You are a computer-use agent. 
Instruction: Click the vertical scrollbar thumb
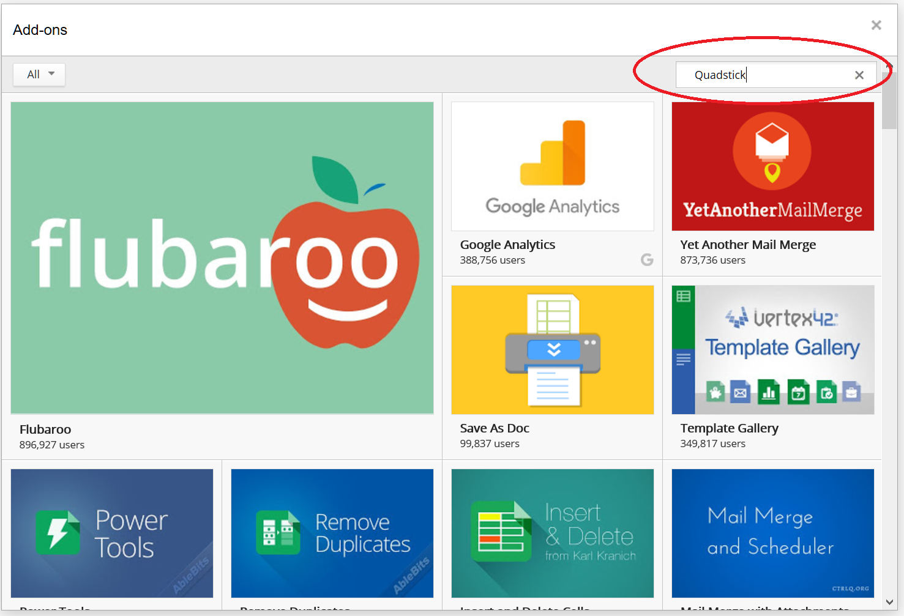coord(889,100)
